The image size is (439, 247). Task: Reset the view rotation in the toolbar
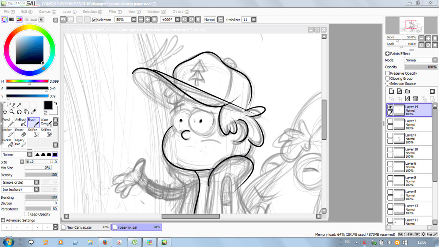[198, 19]
